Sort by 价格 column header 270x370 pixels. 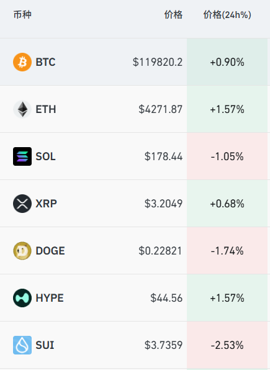pyautogui.click(x=173, y=15)
